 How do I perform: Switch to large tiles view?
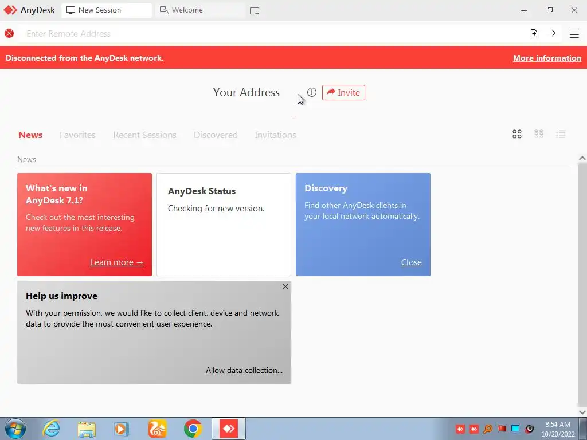coord(517,134)
